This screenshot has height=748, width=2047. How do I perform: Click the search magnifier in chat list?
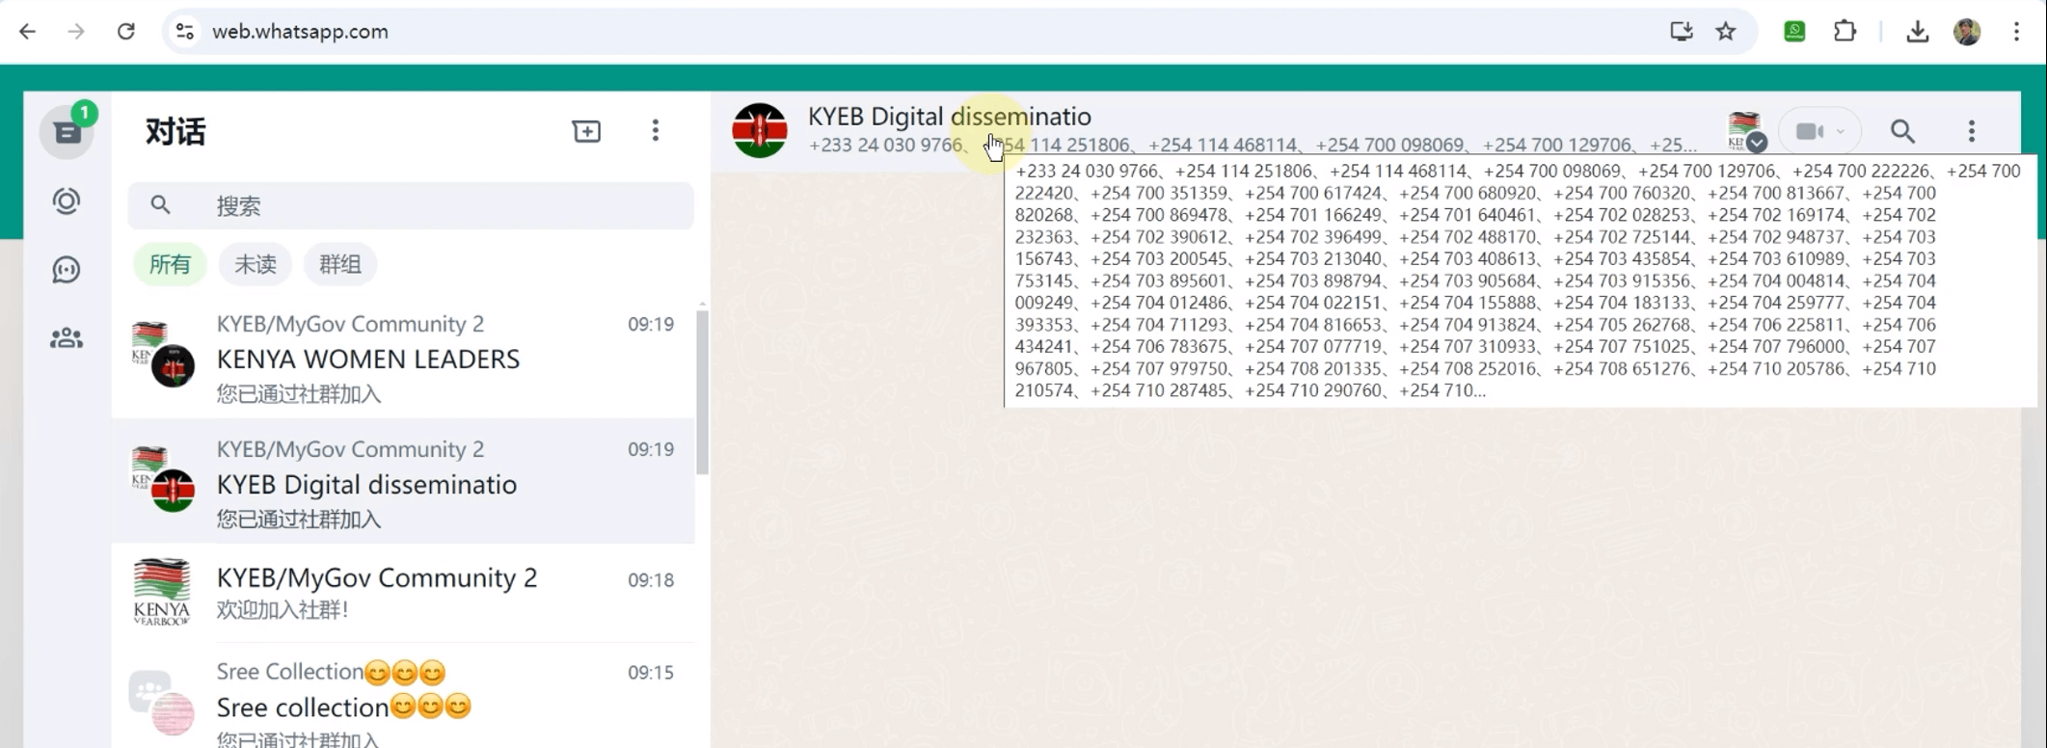(x=161, y=205)
